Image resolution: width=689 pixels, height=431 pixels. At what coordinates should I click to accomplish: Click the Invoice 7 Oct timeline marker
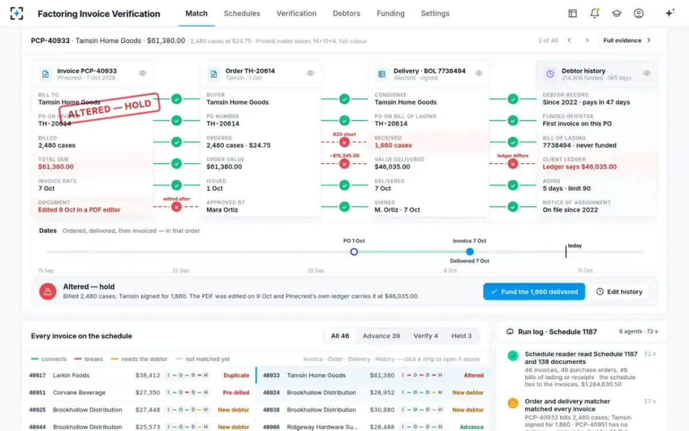click(x=470, y=252)
